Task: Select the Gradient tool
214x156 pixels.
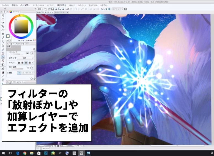Action: (x=3, y=72)
